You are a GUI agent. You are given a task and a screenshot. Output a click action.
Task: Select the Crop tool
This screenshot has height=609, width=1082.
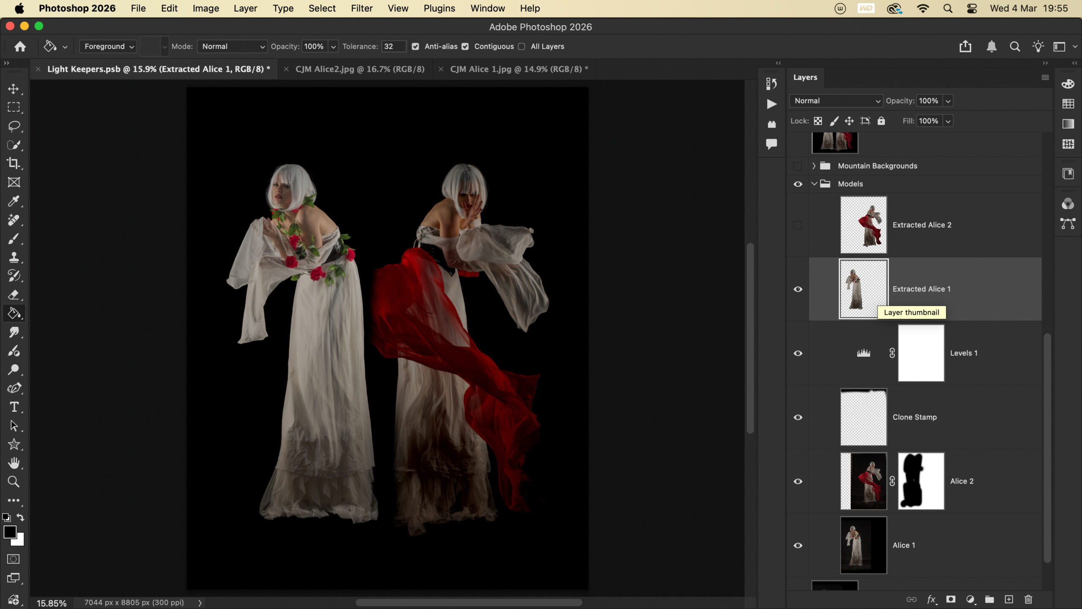click(14, 163)
